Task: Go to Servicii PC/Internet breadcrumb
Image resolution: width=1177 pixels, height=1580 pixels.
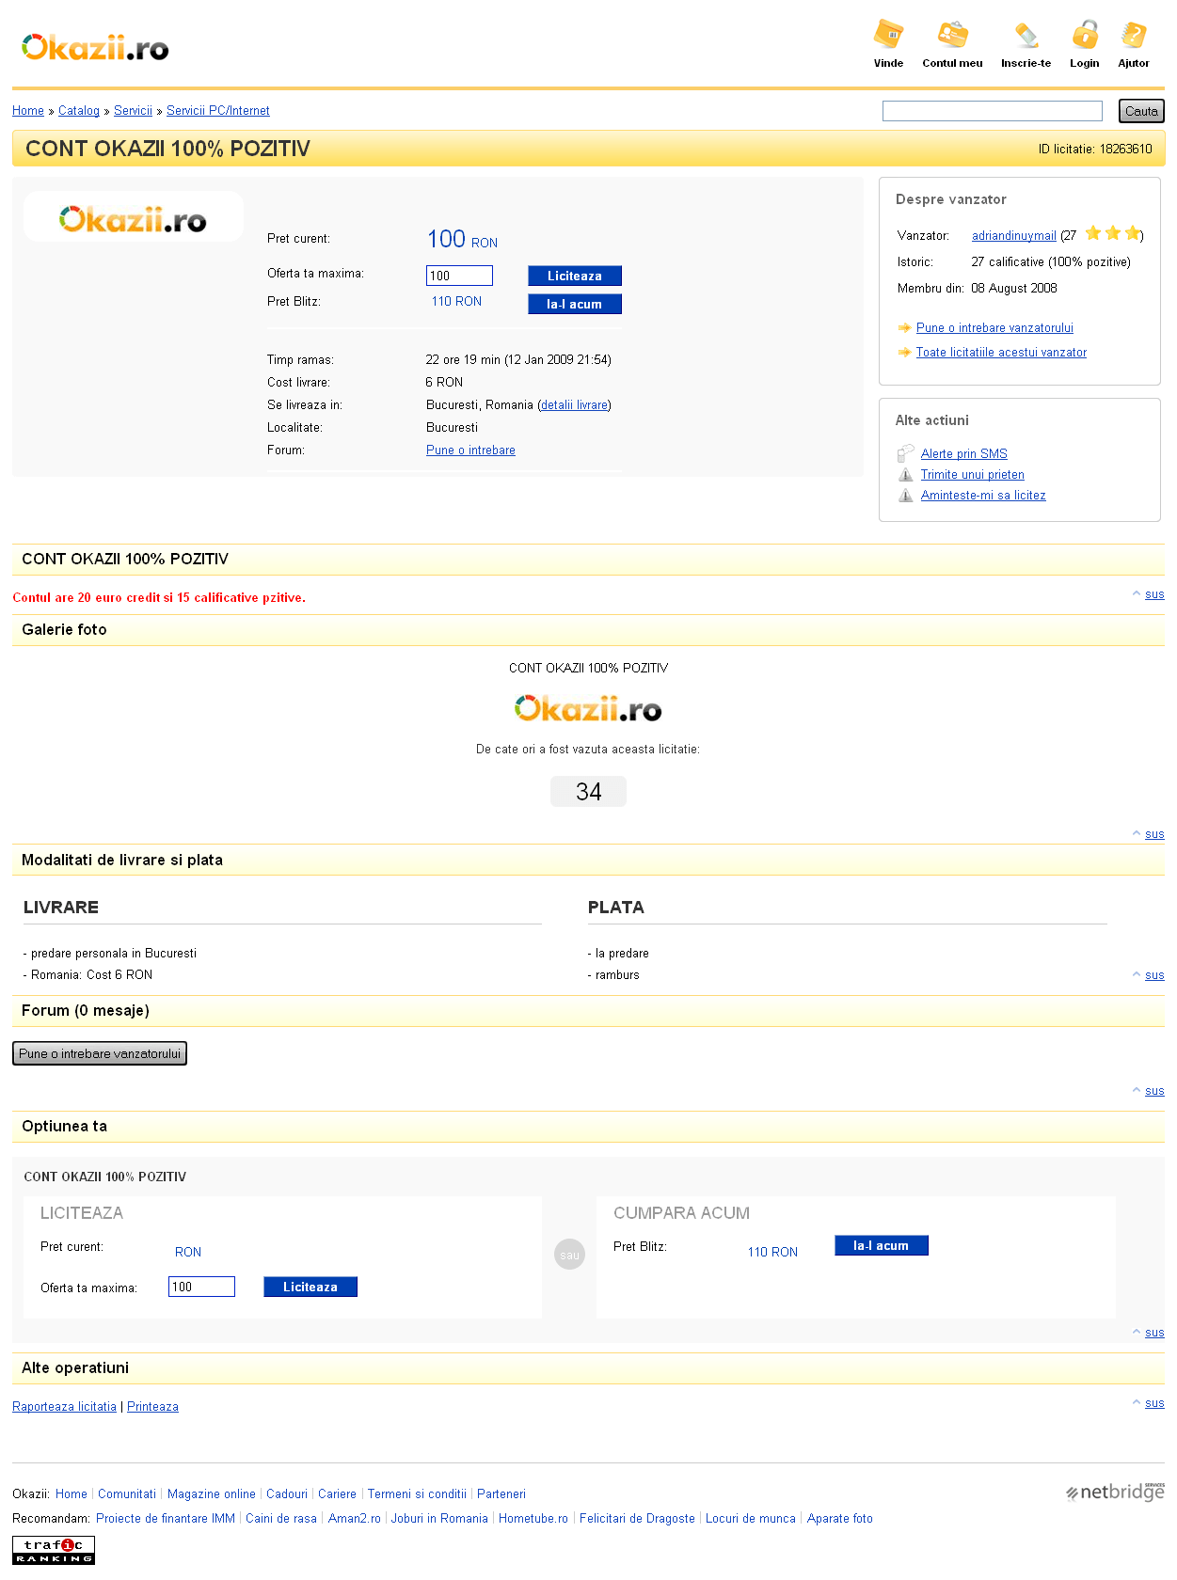Action: [x=217, y=111]
